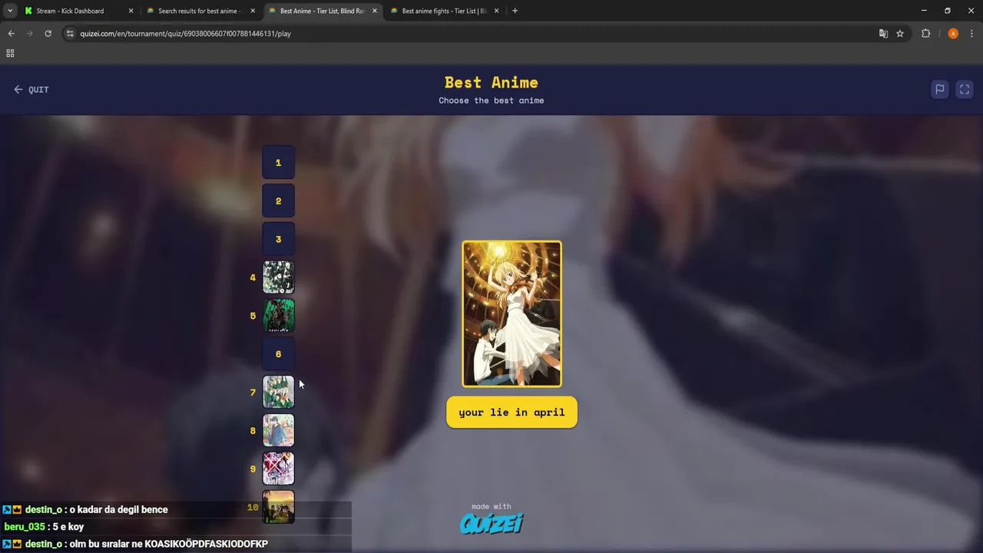
Task: Open the Chrome profile avatar
Action: 953,34
